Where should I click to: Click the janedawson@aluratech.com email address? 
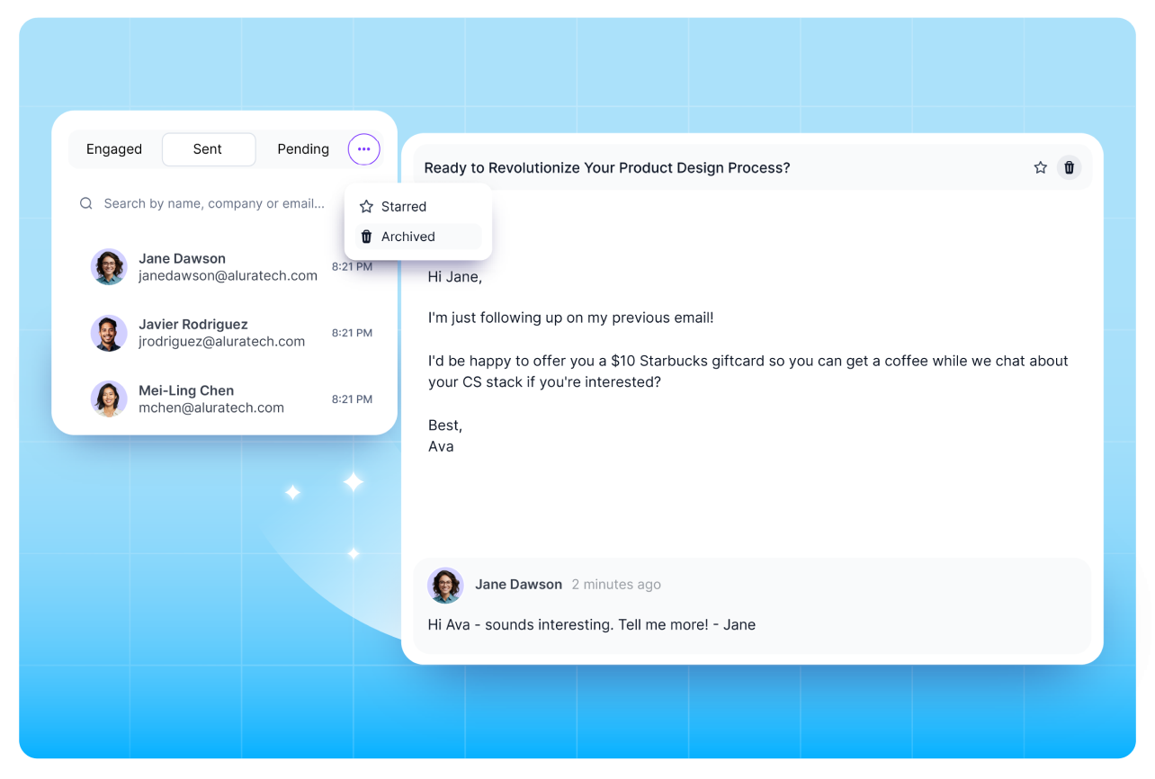228,276
